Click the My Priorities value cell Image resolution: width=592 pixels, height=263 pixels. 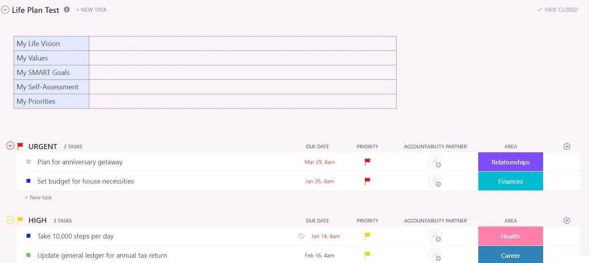243,101
